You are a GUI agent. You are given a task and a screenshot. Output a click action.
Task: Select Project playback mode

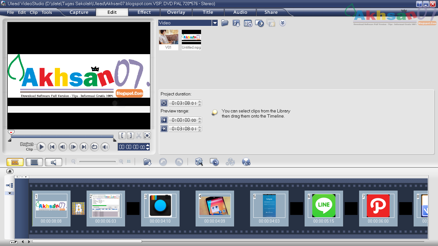[27, 144]
